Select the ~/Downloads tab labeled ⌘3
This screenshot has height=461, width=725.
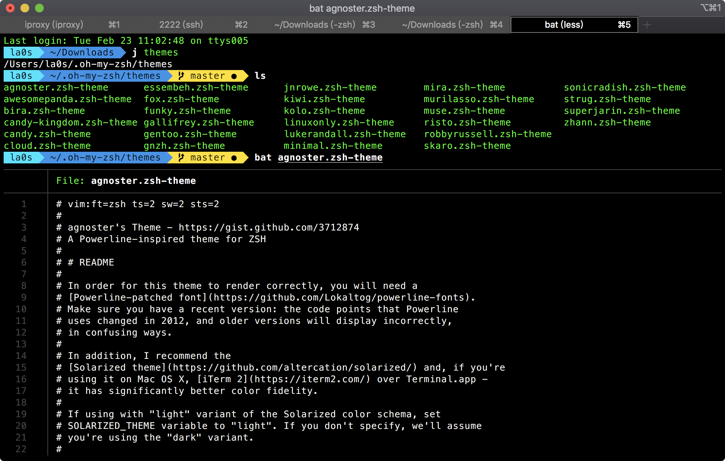314,25
